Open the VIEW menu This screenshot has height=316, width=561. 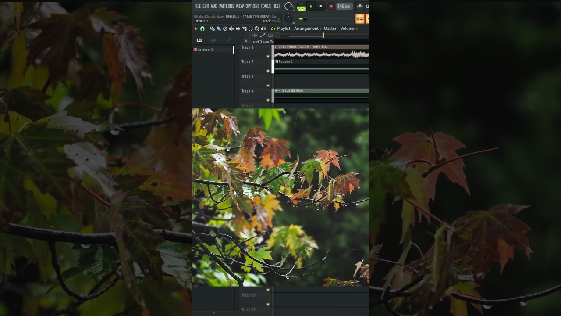[x=240, y=6]
